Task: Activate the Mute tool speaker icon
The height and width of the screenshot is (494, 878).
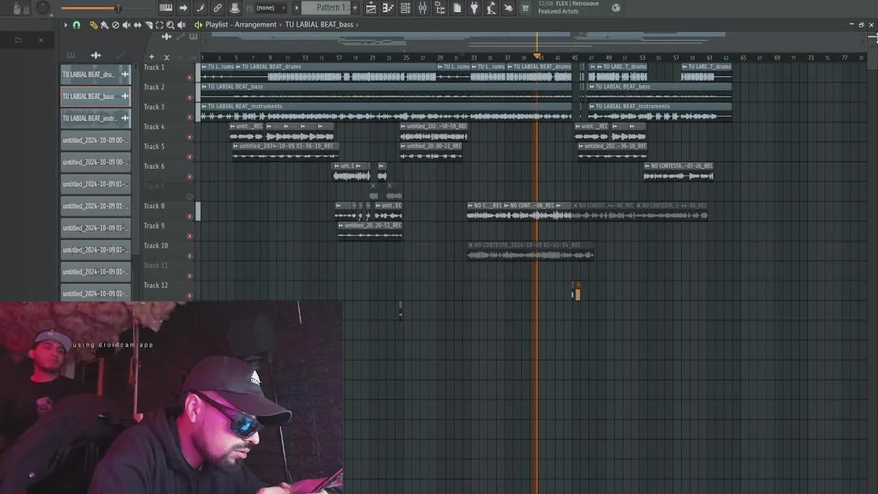Action: (126, 25)
